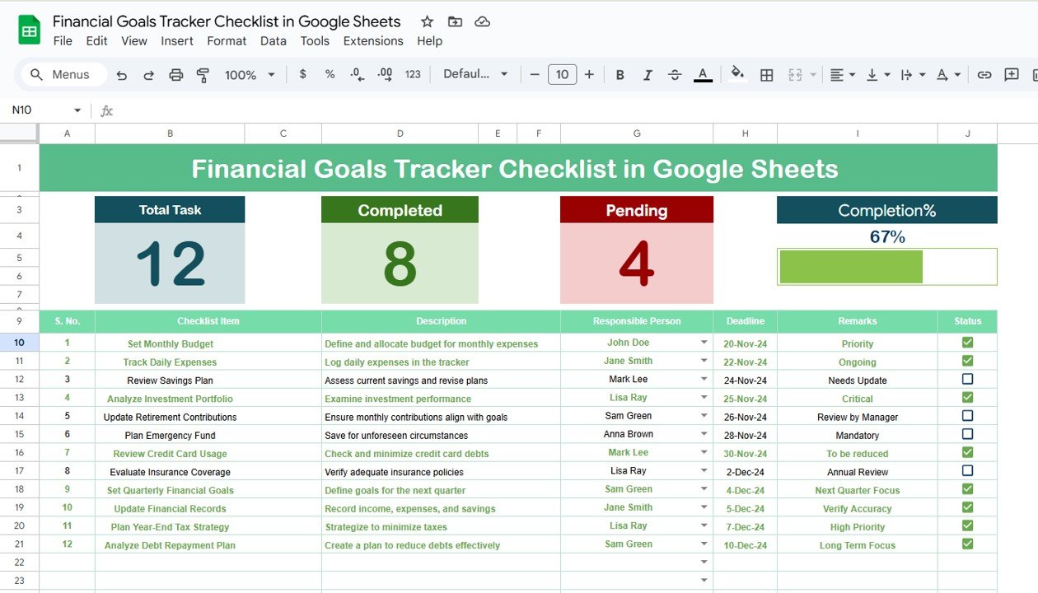The image size is (1038, 593).
Task: Open the borders tool
Action: pos(766,75)
